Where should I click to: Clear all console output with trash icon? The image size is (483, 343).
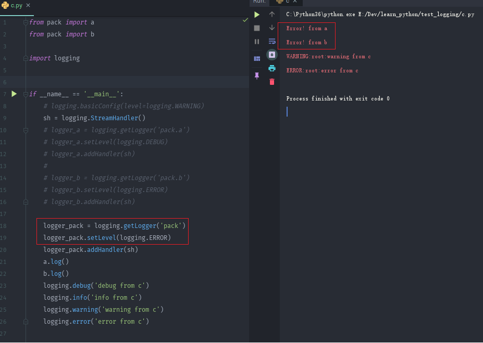tap(271, 82)
